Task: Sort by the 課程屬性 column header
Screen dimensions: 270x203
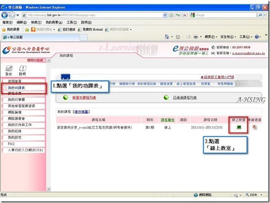Action: point(168,120)
